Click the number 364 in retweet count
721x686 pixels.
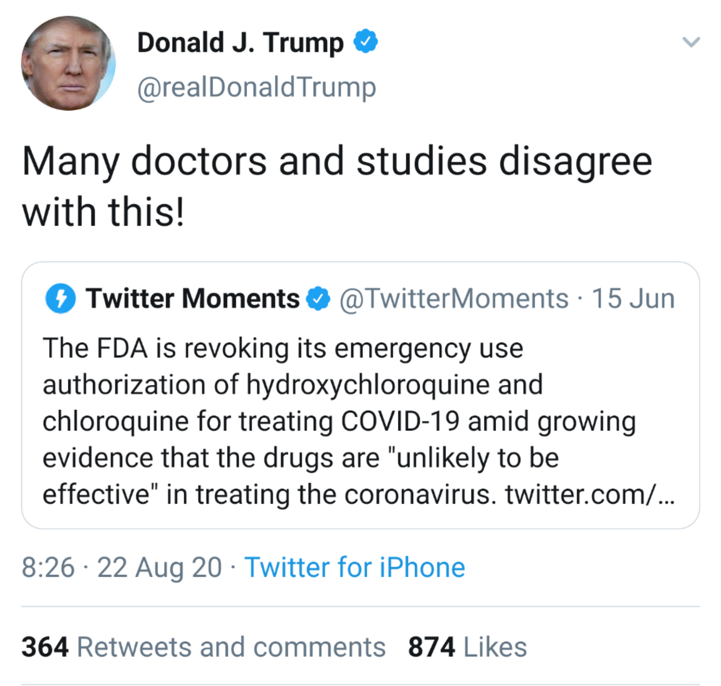click(45, 647)
